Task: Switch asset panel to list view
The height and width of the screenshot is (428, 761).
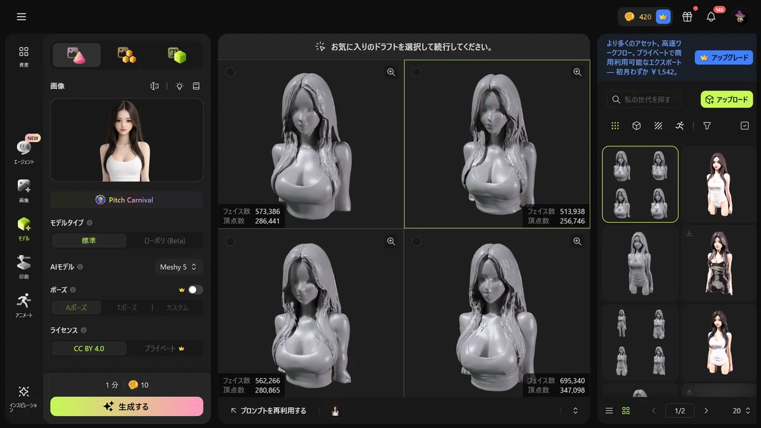Action: [609, 411]
